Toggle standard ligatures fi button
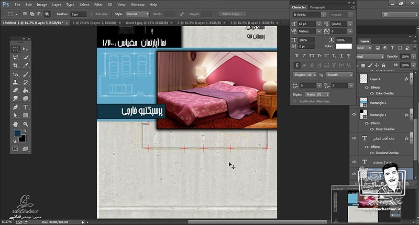Image resolution: width=419 pixels, height=225 pixels. click(x=296, y=65)
